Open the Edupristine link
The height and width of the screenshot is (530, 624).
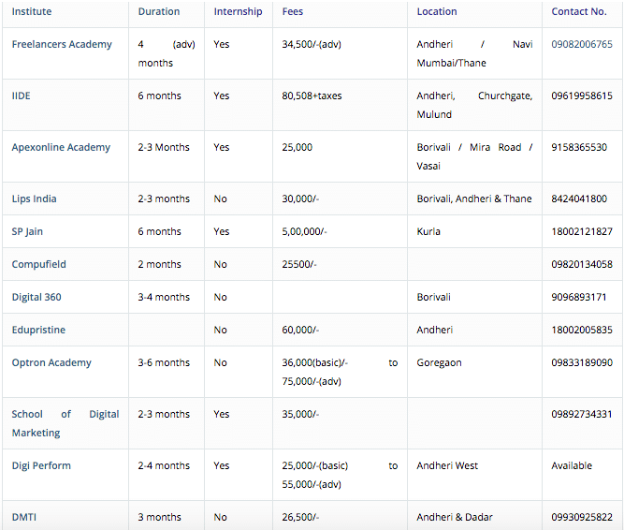pyautogui.click(x=38, y=330)
